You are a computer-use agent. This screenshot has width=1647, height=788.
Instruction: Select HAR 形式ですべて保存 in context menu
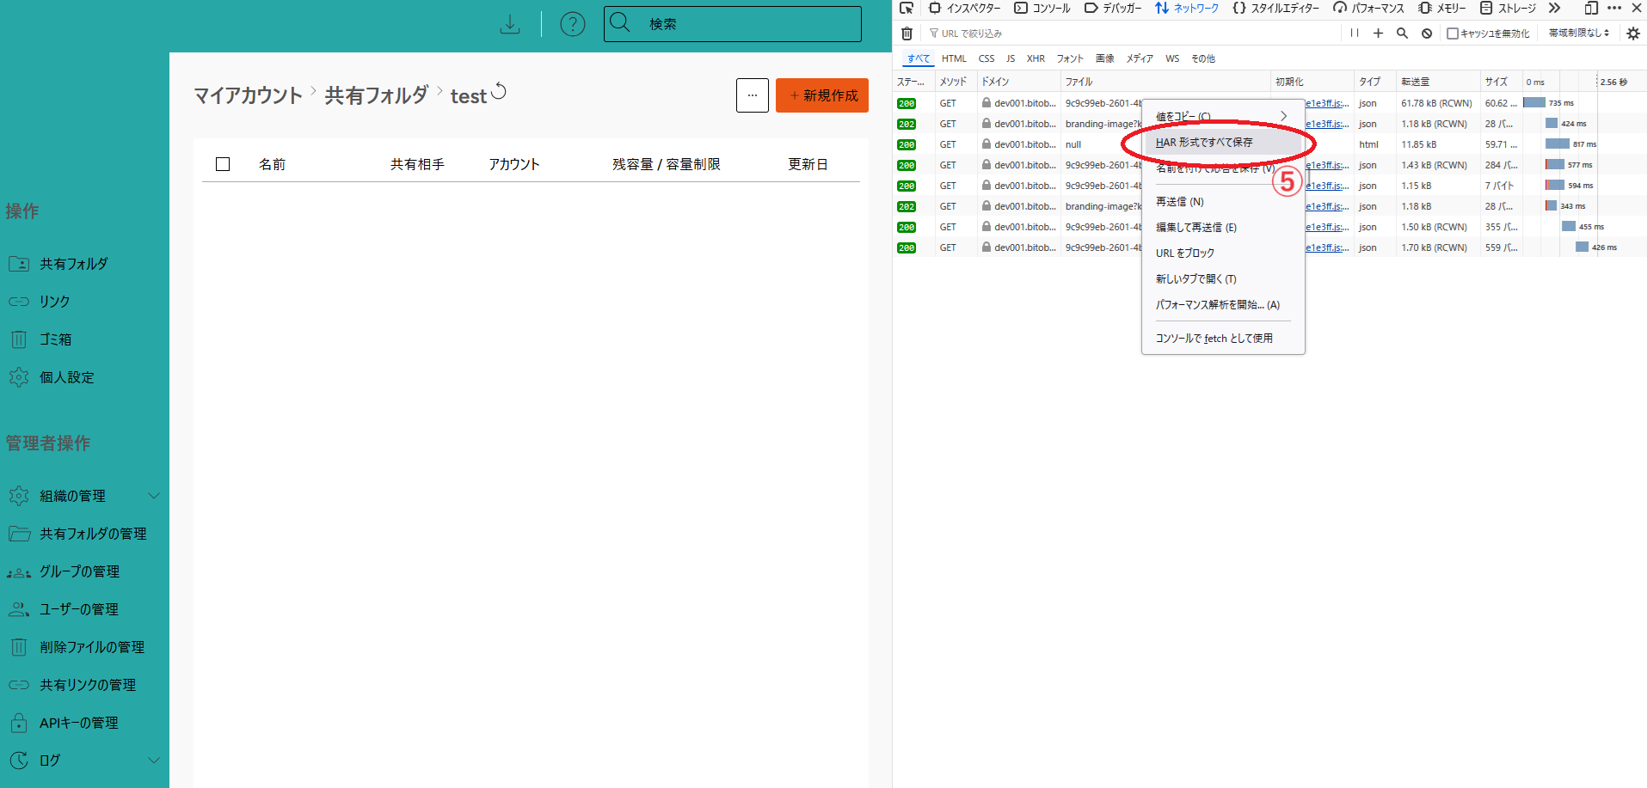click(1204, 143)
